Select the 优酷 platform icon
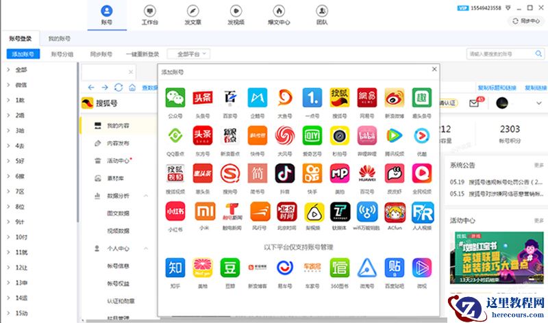The height and width of the screenshot is (323, 548). (x=422, y=135)
